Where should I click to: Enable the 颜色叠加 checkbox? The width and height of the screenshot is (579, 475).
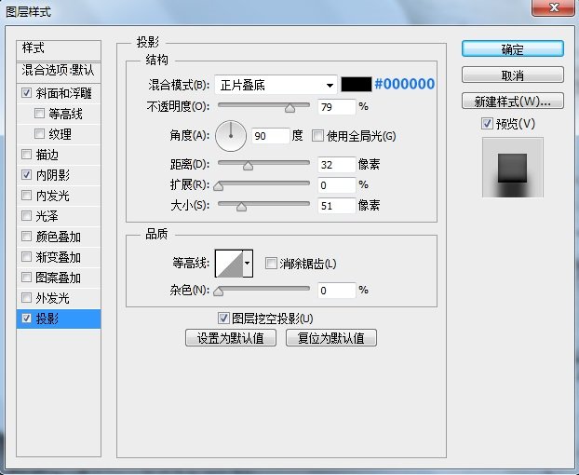point(27,236)
